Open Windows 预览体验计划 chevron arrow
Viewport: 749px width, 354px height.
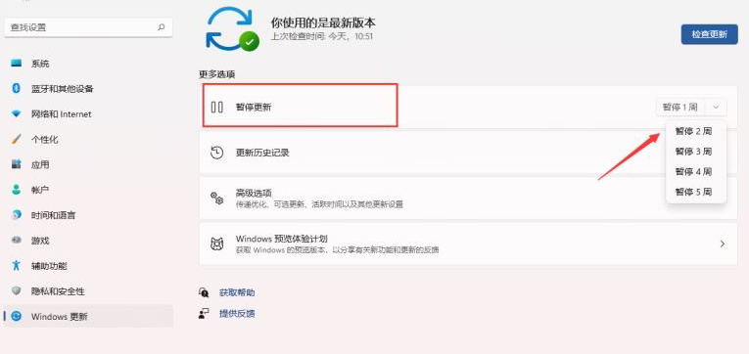tap(723, 243)
